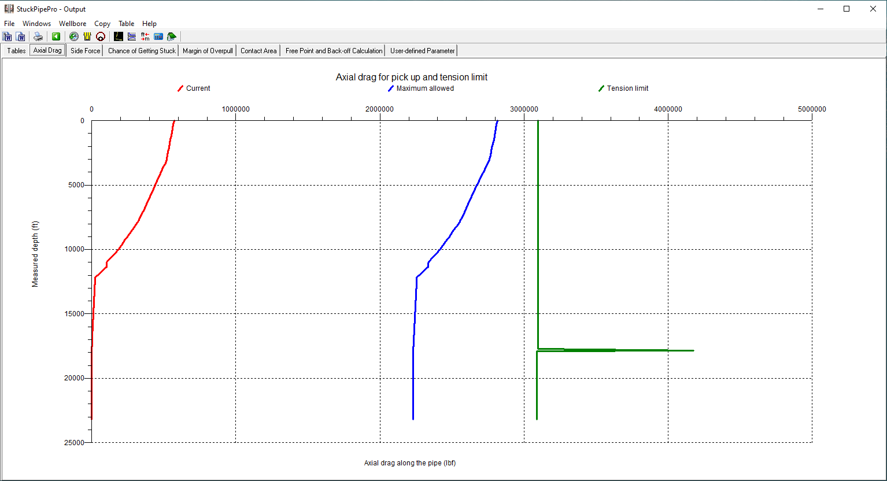Click the chart title Axial drag text
887x481 pixels.
point(411,77)
